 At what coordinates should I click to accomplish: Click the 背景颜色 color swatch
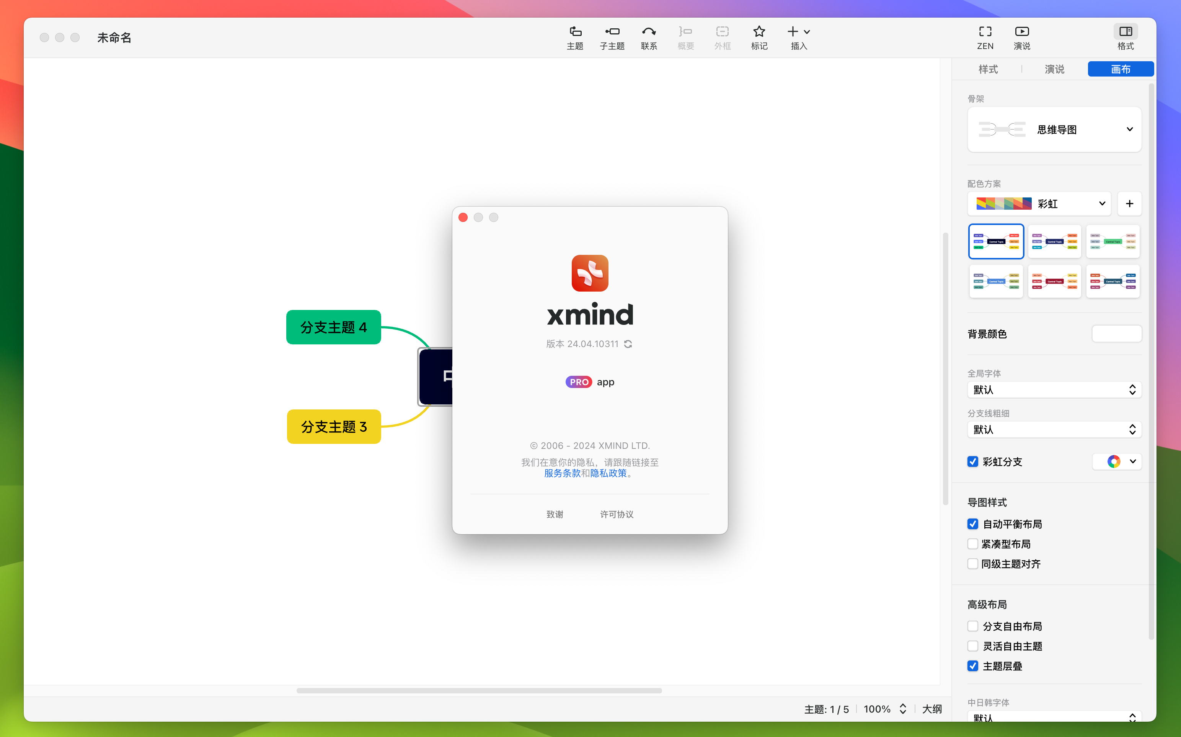tap(1116, 333)
